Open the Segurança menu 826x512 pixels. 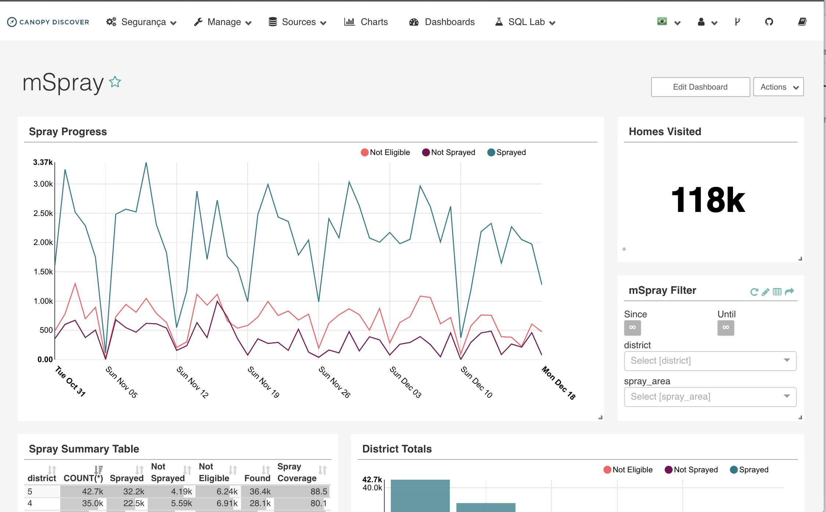coord(141,22)
